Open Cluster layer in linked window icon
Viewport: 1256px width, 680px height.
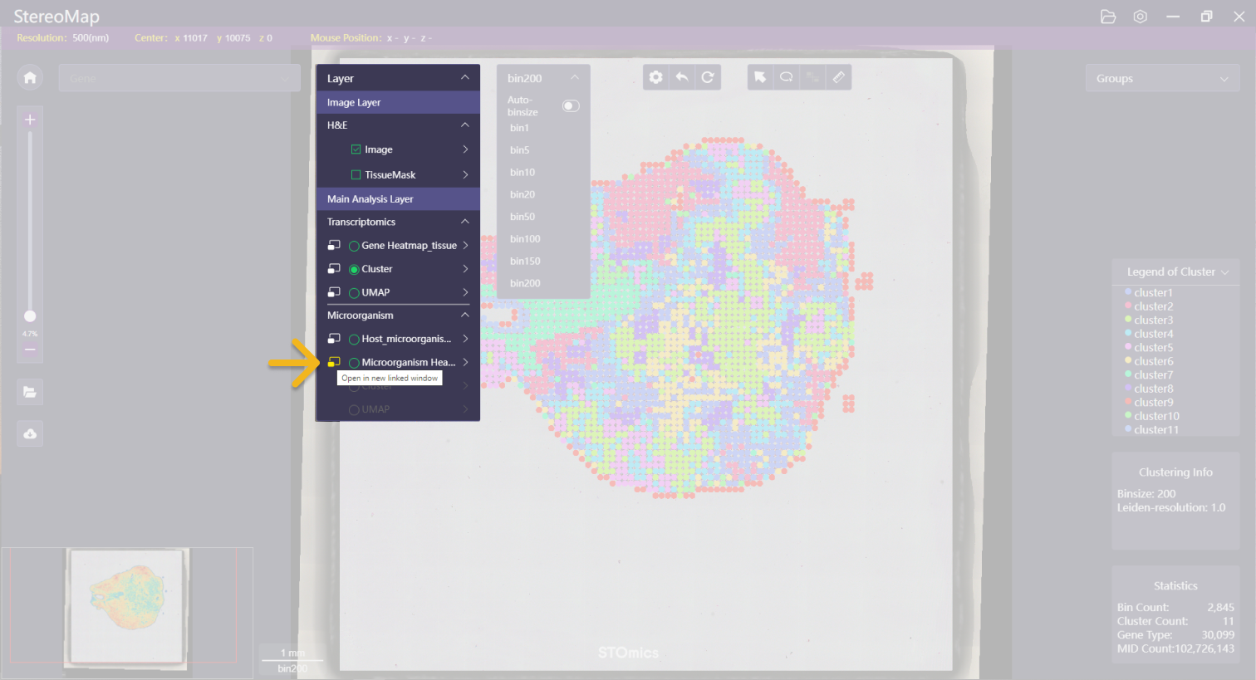pos(334,269)
